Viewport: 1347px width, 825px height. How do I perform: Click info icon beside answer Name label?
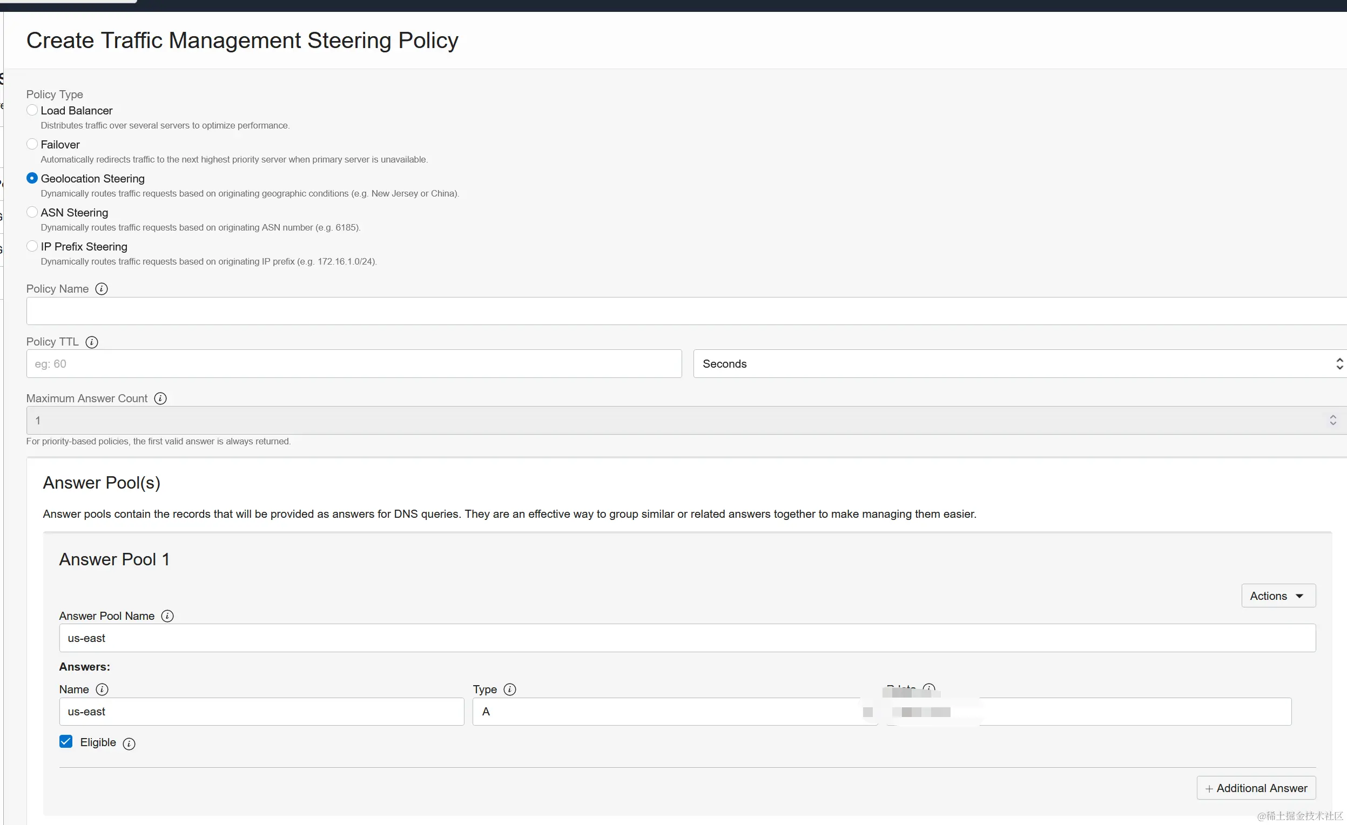102,689
